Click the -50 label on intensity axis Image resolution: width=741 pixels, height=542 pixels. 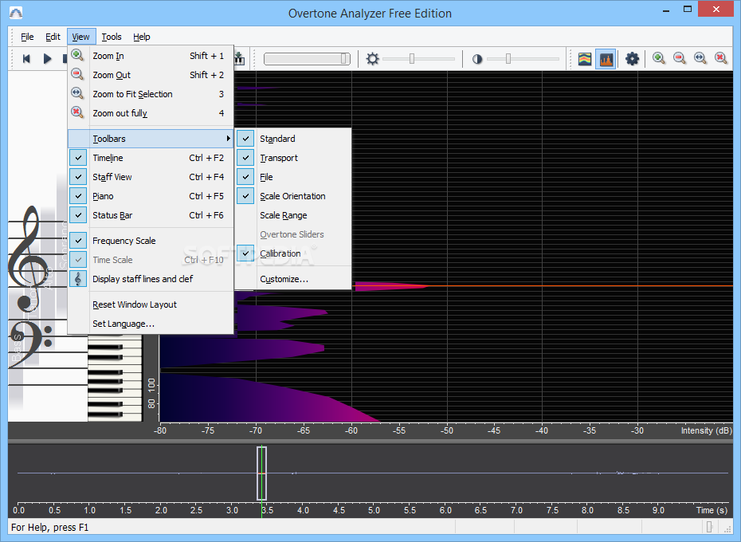pyautogui.click(x=447, y=430)
